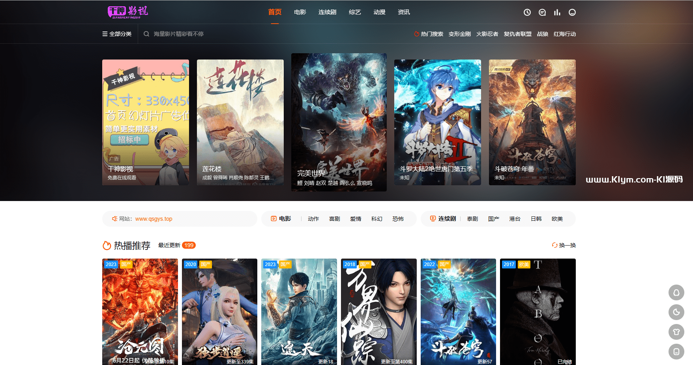Go to the 首页 tab
This screenshot has width=693, height=365.
(275, 12)
